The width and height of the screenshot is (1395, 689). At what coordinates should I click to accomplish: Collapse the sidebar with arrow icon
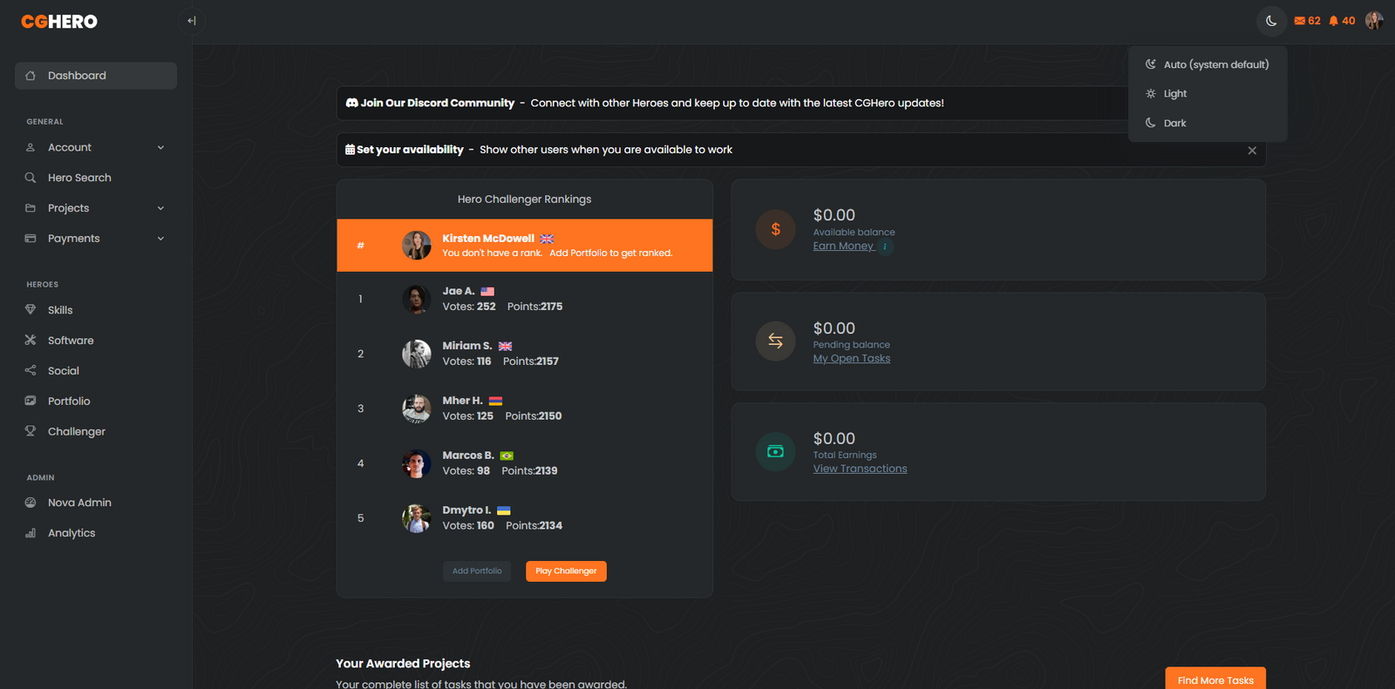[191, 21]
